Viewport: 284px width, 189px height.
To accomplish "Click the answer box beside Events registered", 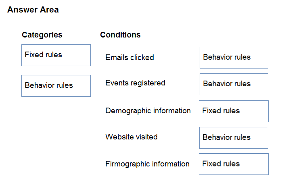I will [234, 84].
